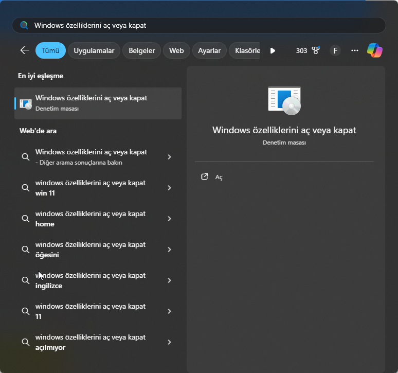
Task: Click the 303 rewards points number
Action: (301, 51)
